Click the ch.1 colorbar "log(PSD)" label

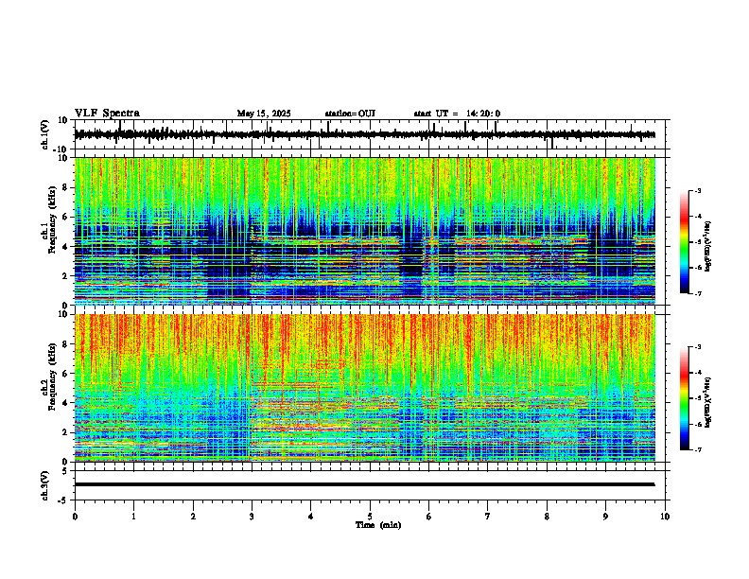pos(708,247)
